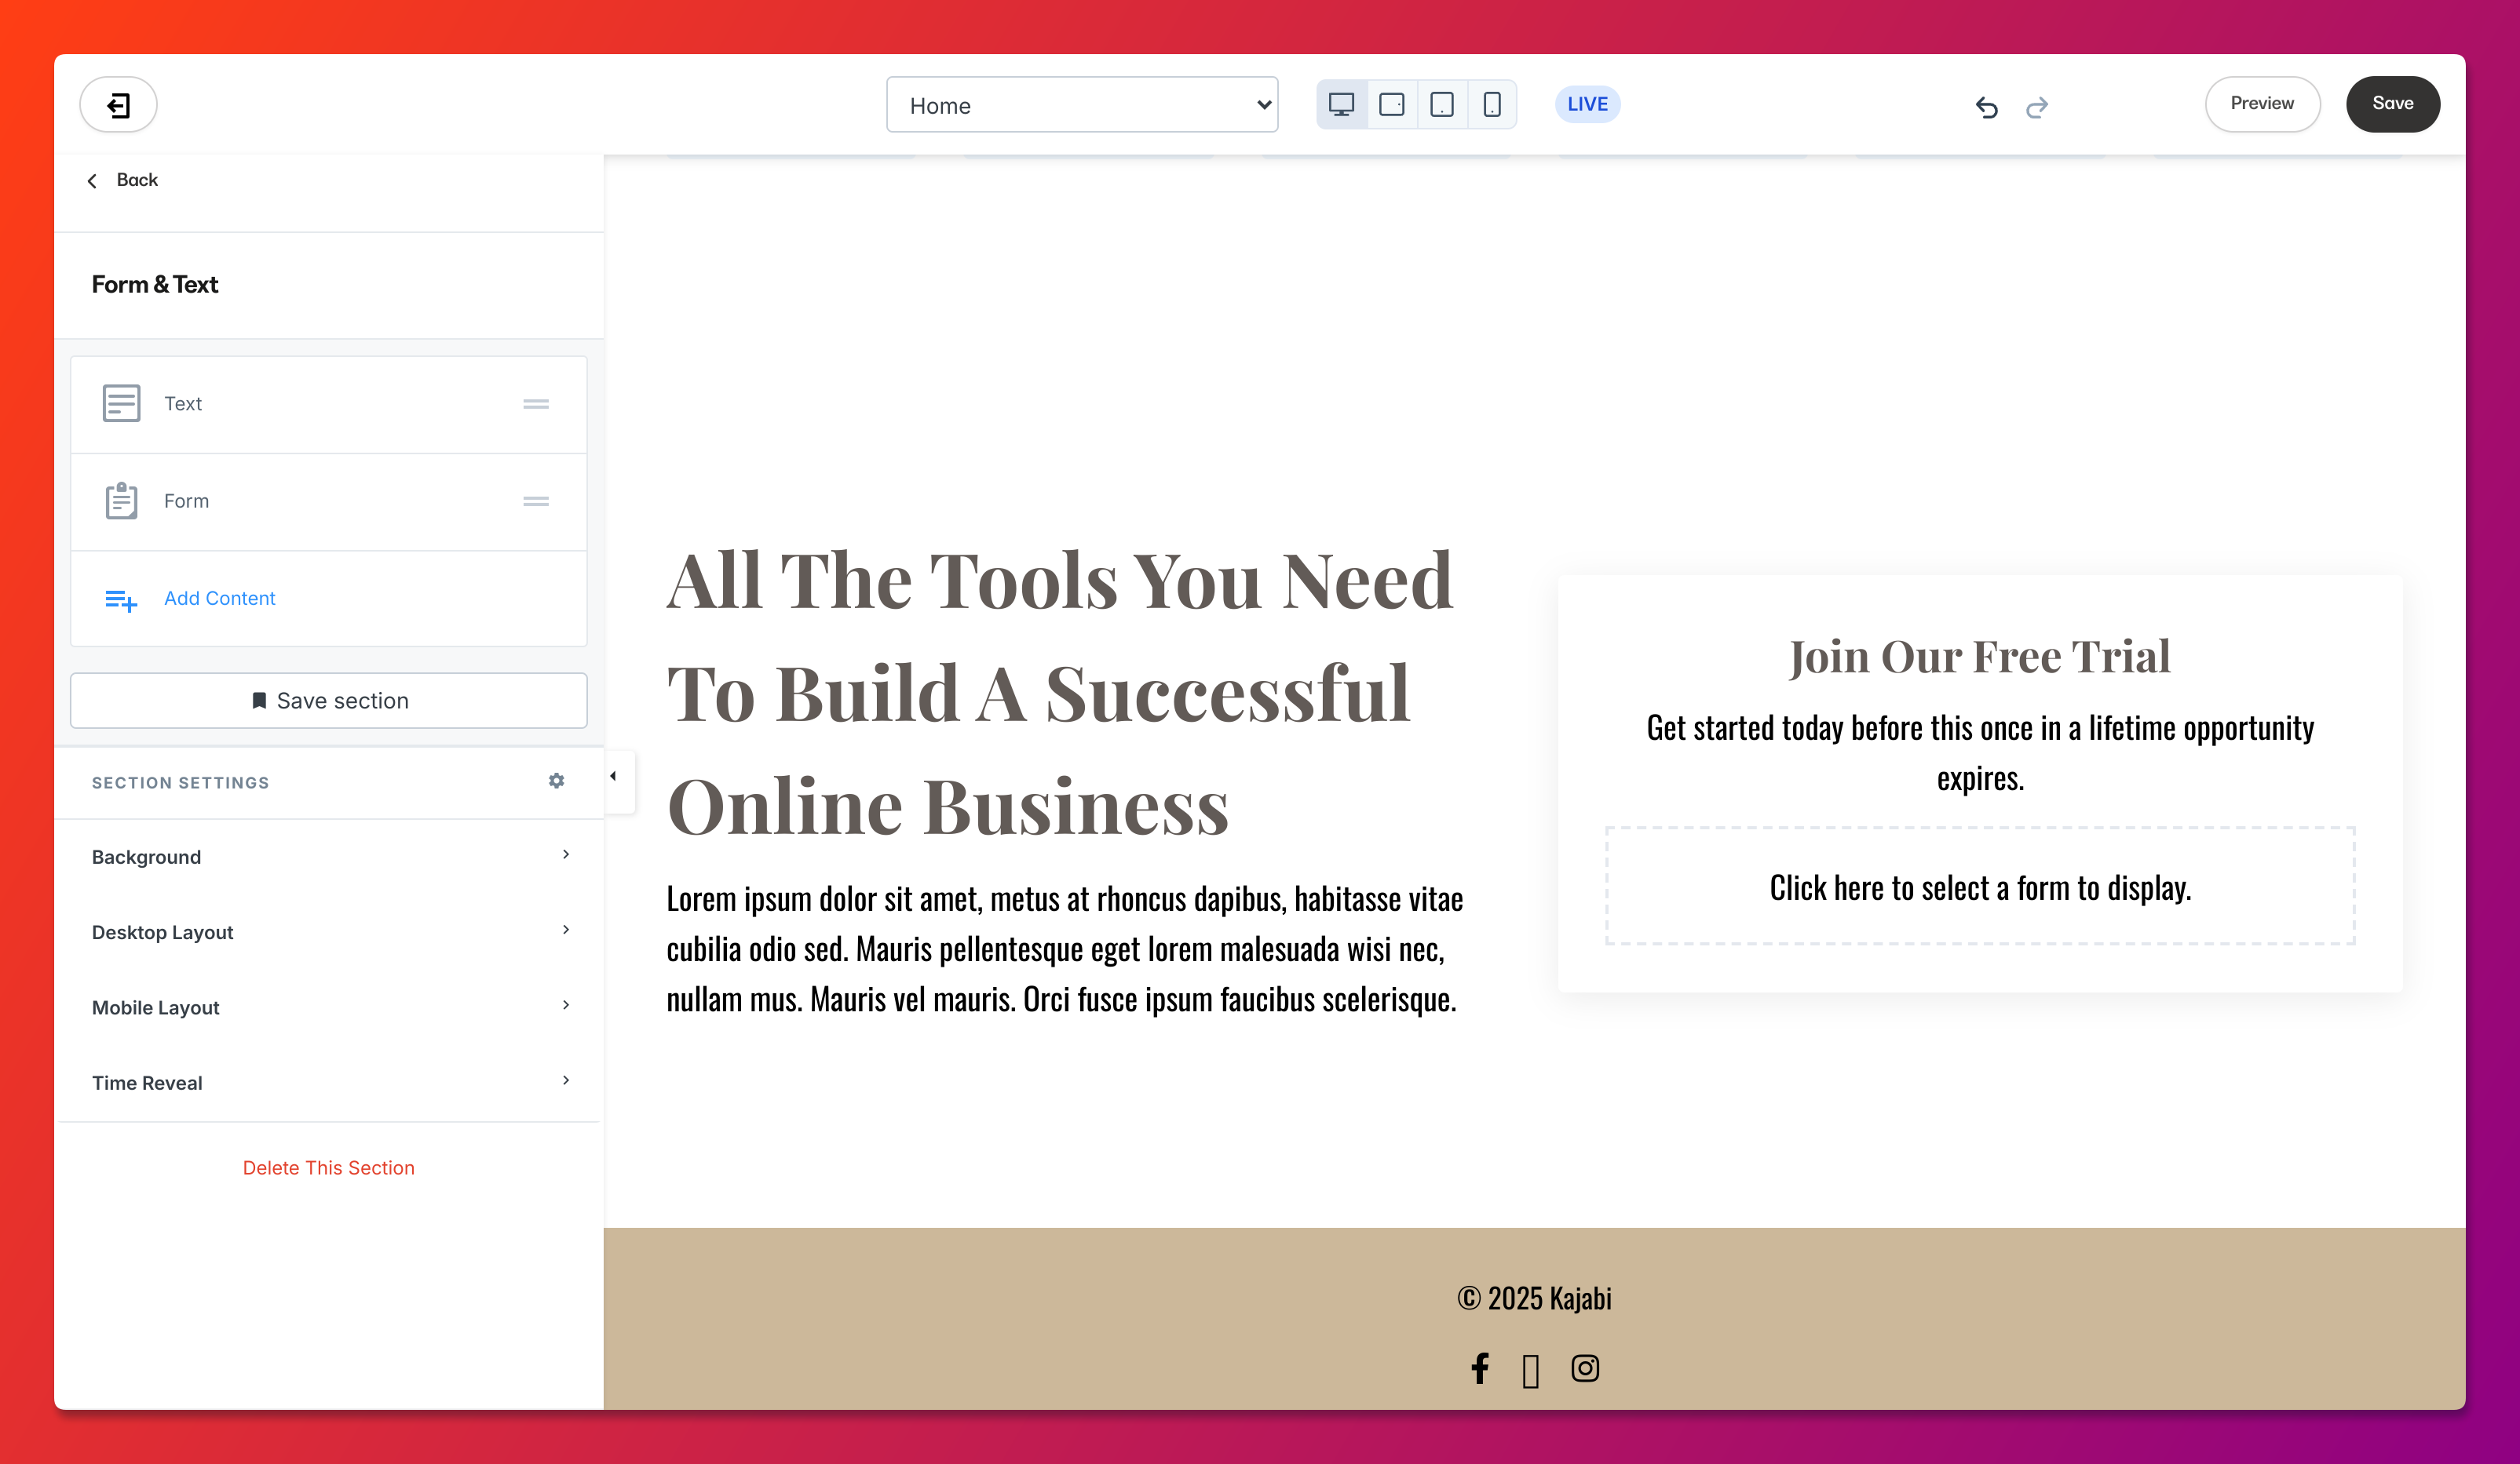Click Delete This Section
Screen dimensions: 2520x1464
point(328,1167)
